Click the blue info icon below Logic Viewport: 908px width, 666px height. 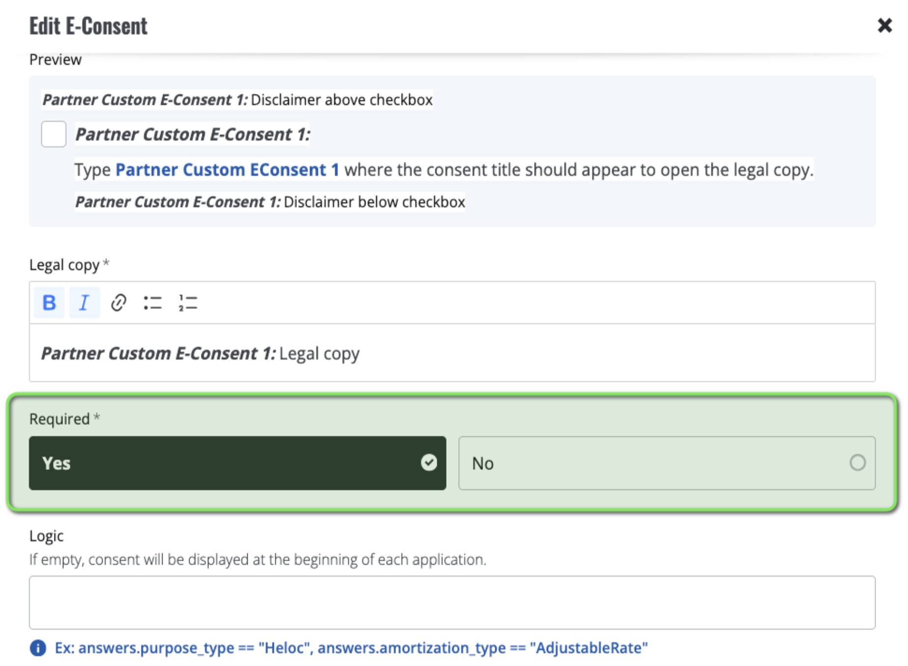click(38, 648)
